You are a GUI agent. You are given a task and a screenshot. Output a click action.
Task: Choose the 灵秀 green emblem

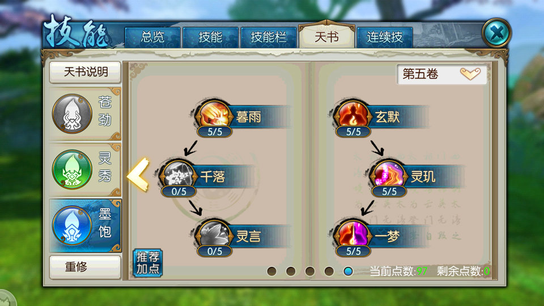(x=72, y=169)
